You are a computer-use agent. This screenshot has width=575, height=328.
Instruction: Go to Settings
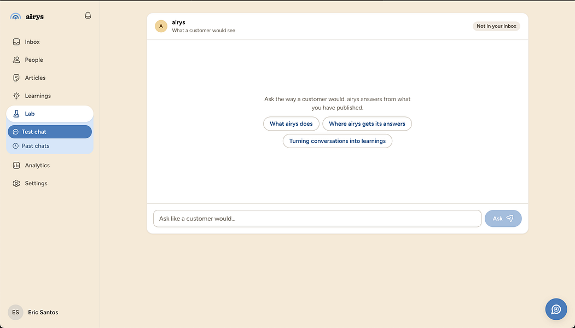click(50, 183)
